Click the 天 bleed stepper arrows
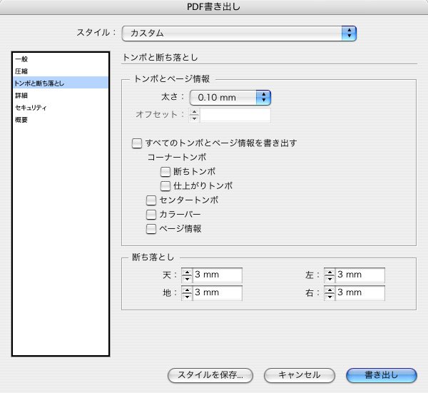 187,275
